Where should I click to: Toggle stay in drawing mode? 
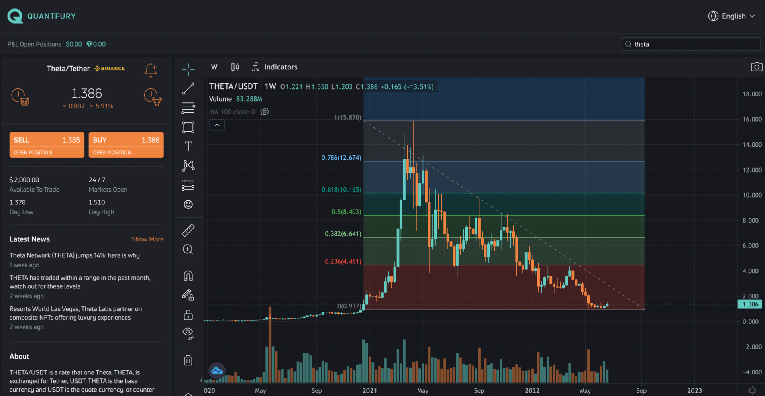188,295
